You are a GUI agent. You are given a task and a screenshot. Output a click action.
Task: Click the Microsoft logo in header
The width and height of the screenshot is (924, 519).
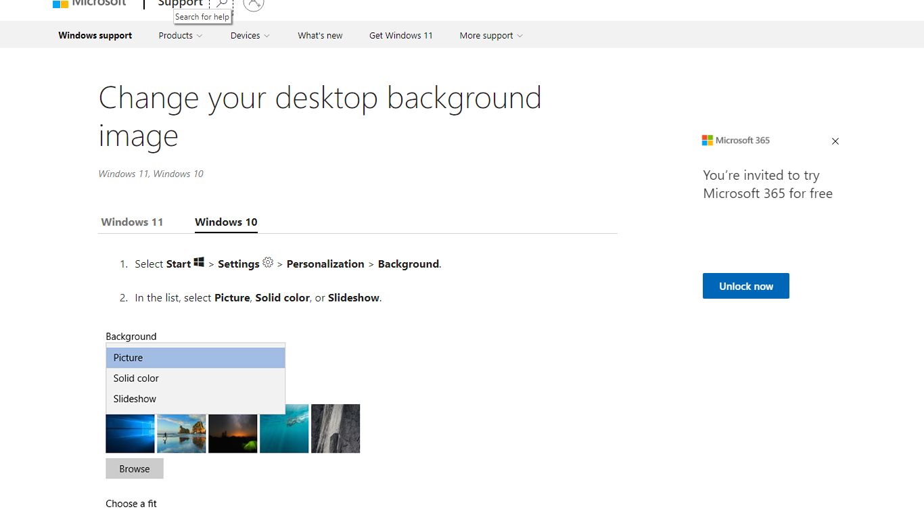pyautogui.click(x=89, y=3)
